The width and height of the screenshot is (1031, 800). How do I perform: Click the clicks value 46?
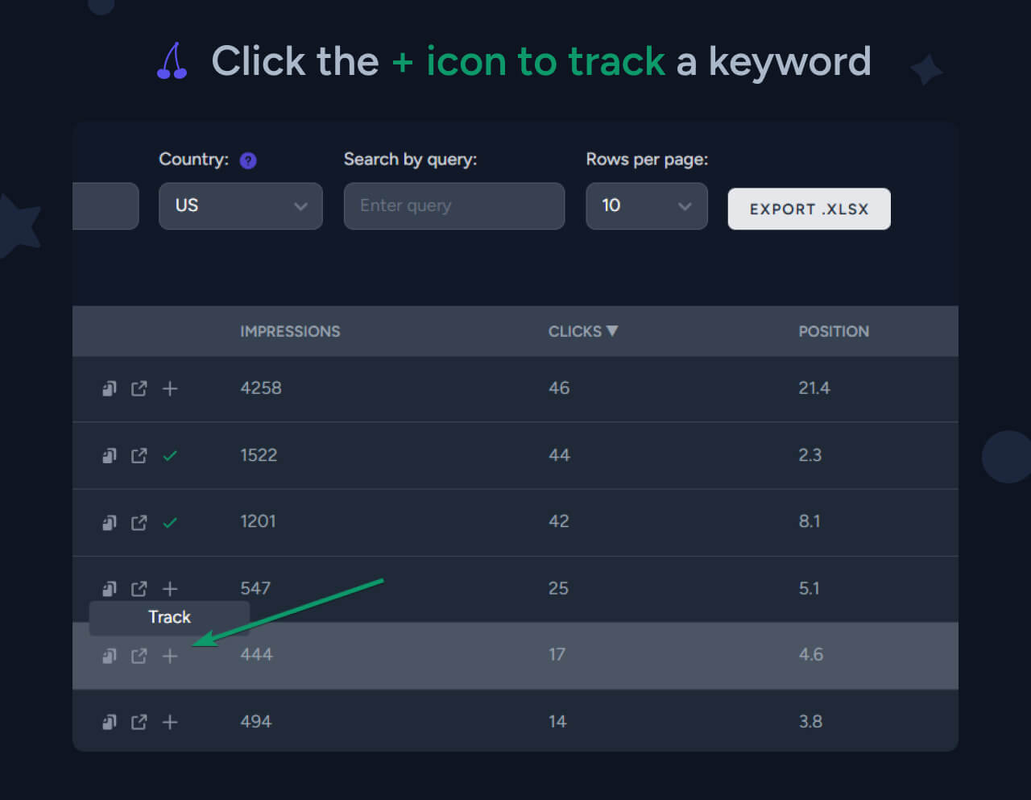tap(559, 388)
